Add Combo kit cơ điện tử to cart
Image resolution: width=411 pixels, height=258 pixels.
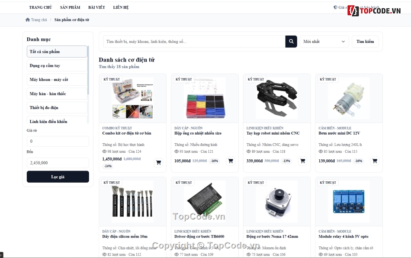158,163
